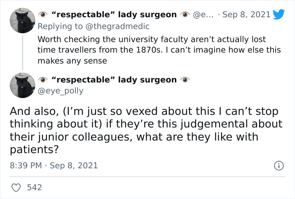This screenshot has height=199, width=295.
Task: Click the eye emoji after the lower display name
Action: 185,80
